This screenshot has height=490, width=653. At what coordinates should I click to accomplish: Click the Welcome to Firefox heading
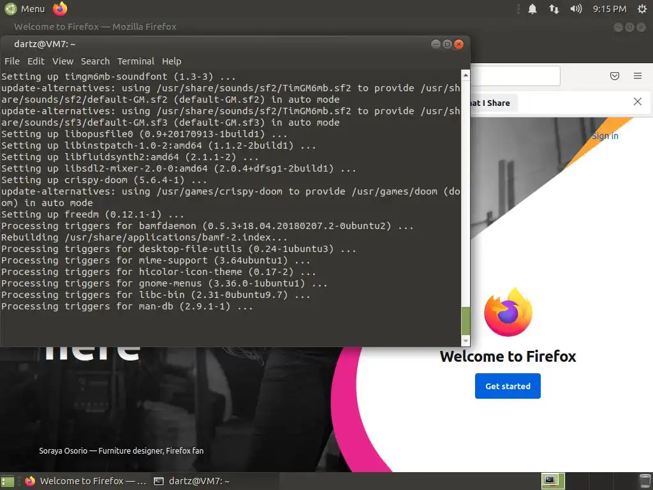508,357
